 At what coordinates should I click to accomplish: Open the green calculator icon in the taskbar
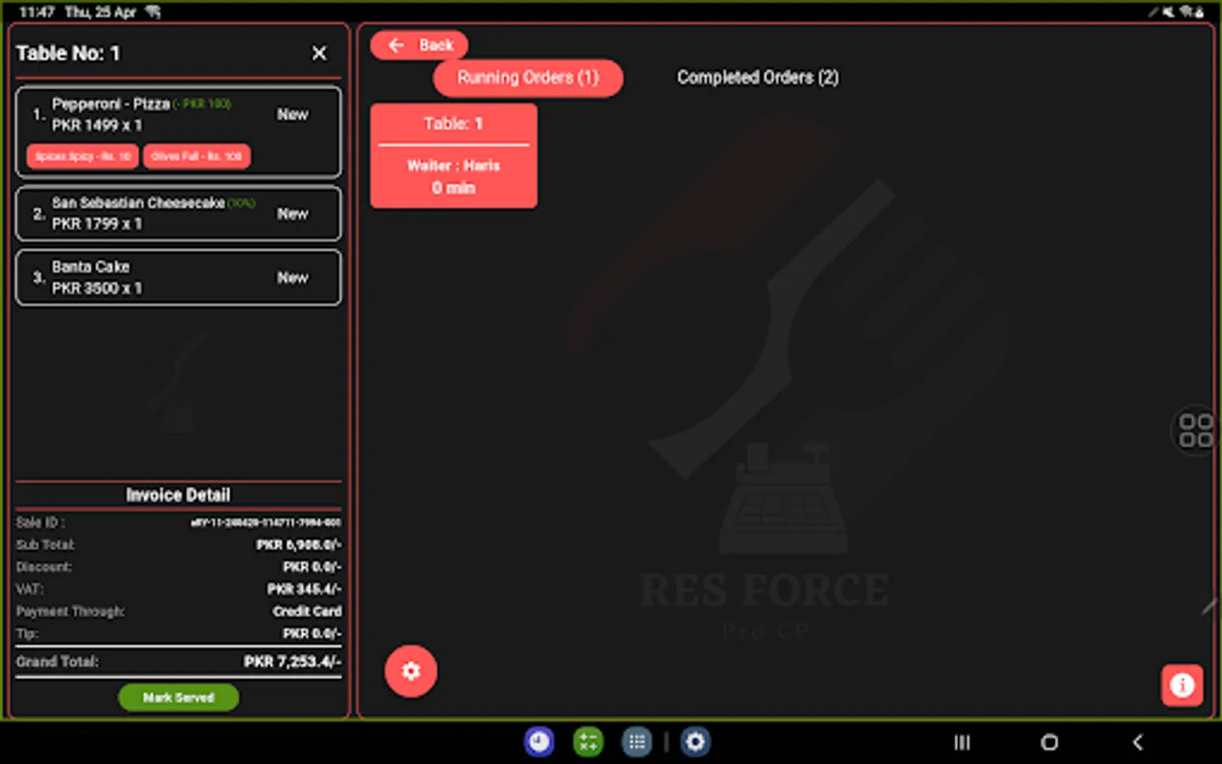pos(587,742)
